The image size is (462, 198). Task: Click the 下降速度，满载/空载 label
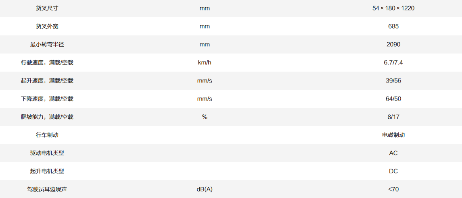click(x=47, y=99)
